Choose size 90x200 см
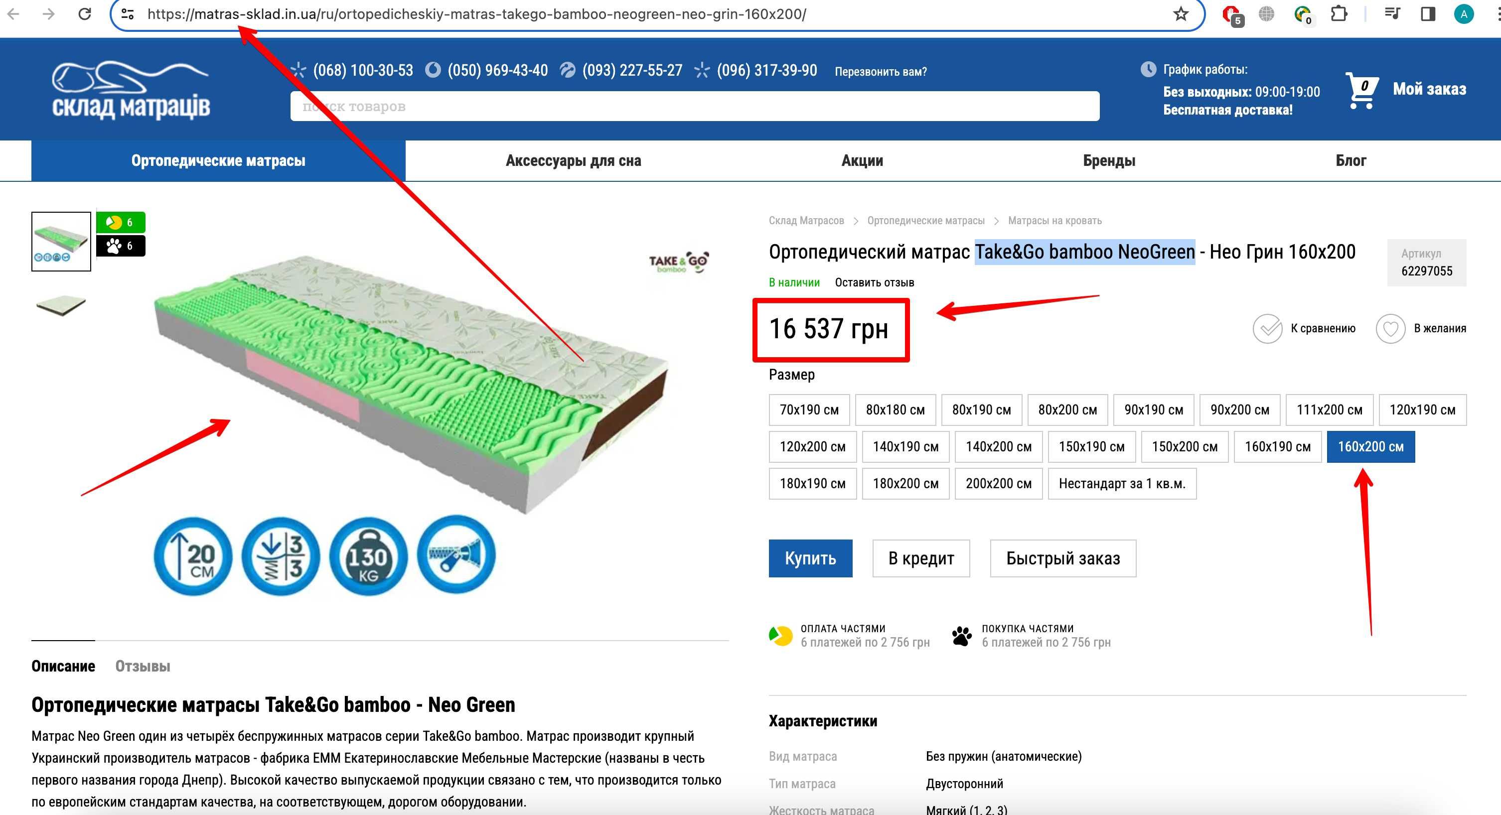The image size is (1501, 815). coord(1240,410)
